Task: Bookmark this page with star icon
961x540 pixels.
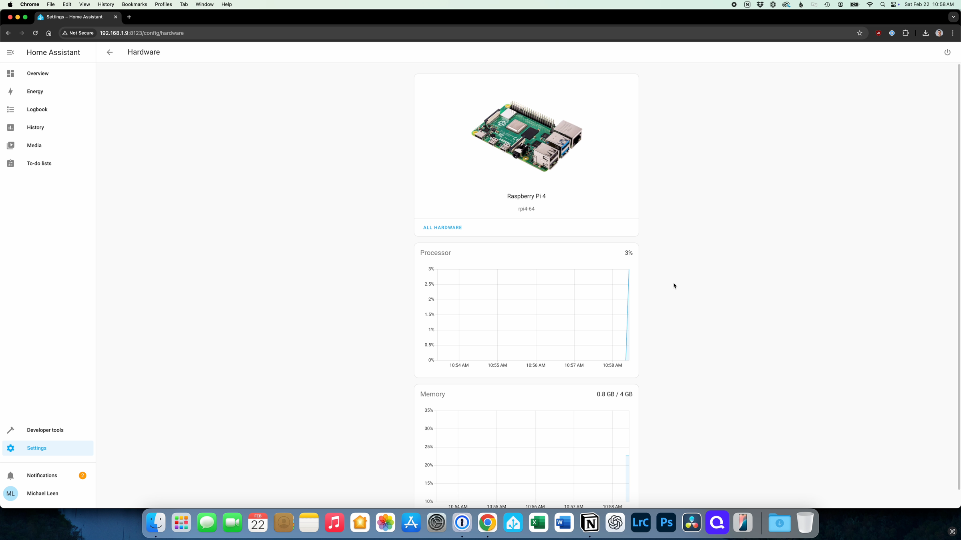Action: [x=859, y=33]
